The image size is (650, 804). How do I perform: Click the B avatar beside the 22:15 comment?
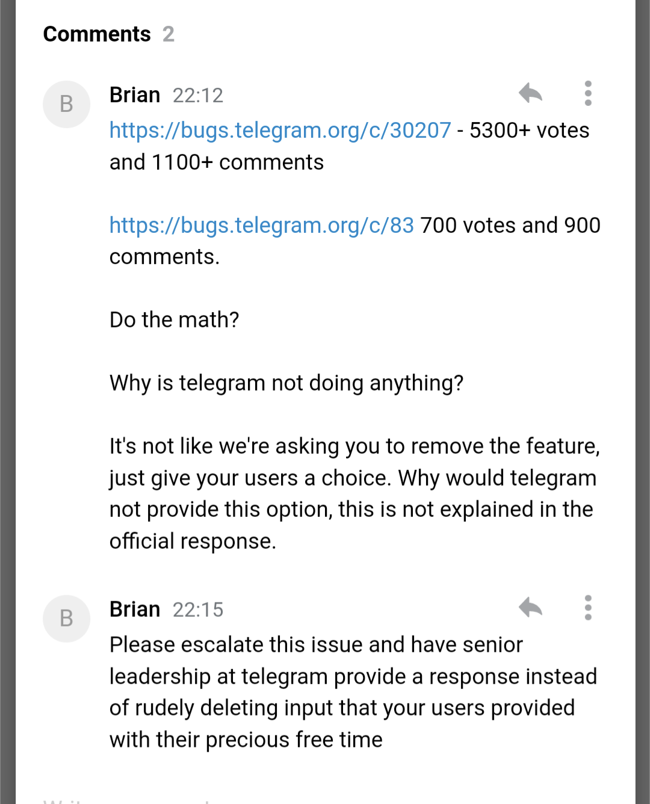point(66,619)
